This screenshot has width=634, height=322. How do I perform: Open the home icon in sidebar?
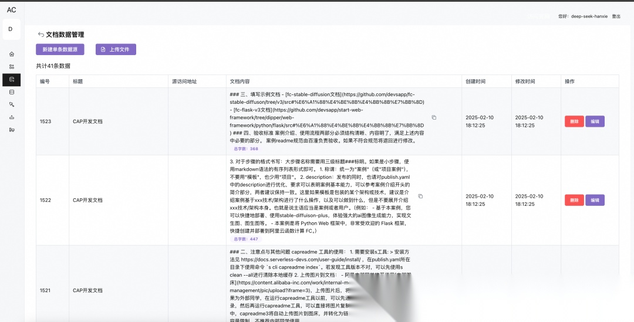point(12,54)
